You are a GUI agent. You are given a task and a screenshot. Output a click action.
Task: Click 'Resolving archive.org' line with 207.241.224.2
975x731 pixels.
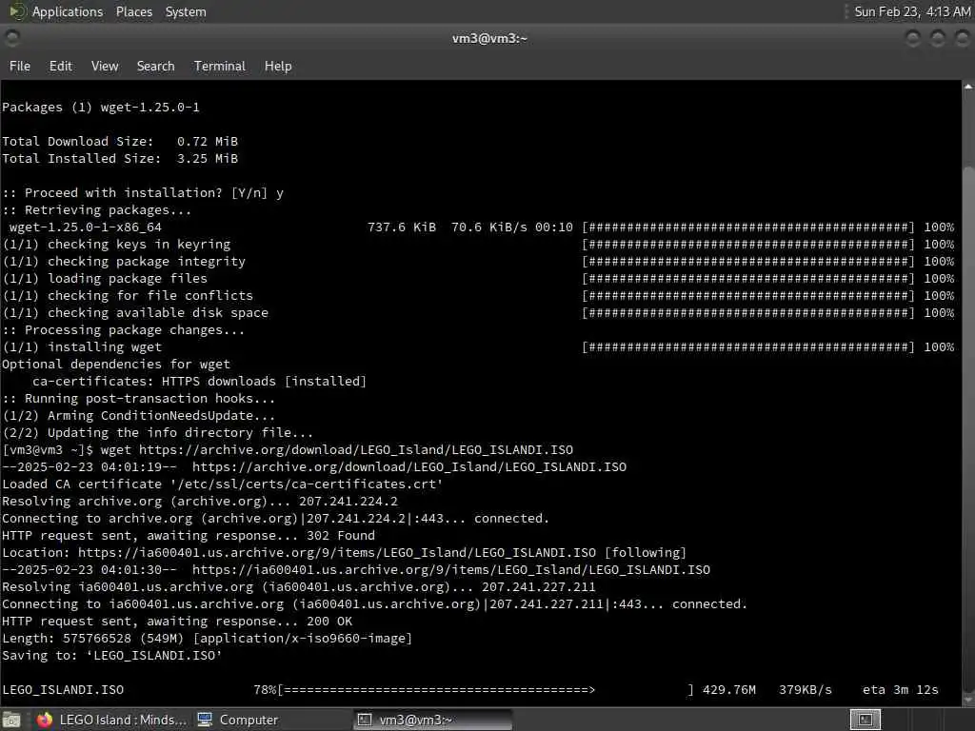200,502
